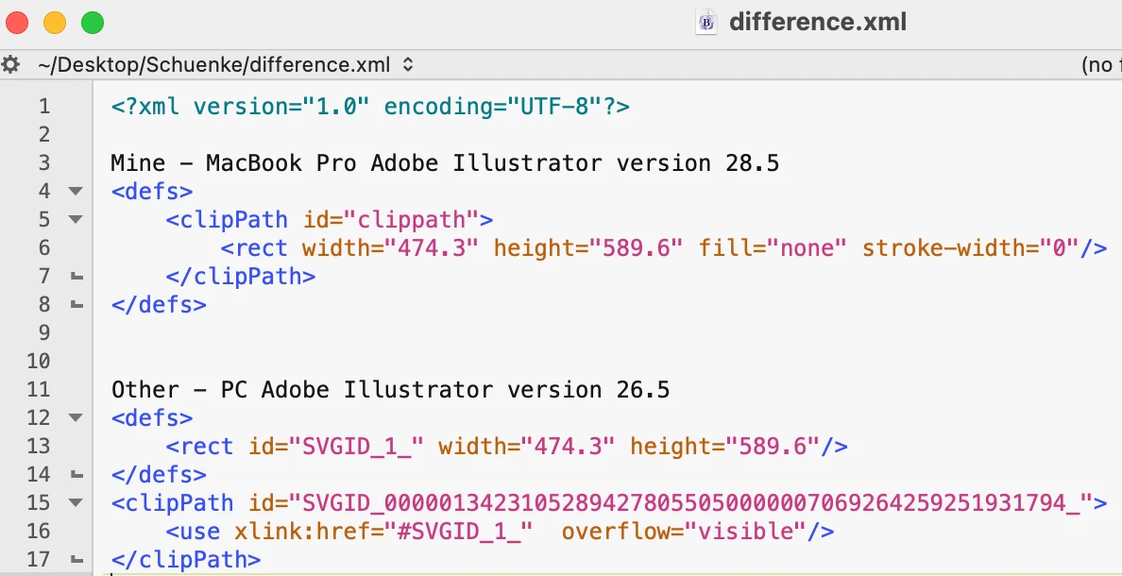This screenshot has height=576, width=1122.
Task: Click the difference.xml document proxy icon
Action: pyautogui.click(x=707, y=22)
